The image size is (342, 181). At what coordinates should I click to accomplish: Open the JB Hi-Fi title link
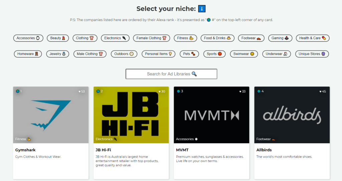[103, 150]
